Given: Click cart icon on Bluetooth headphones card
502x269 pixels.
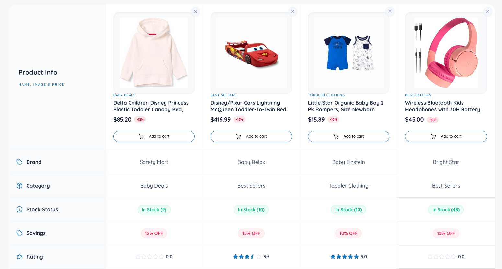Looking at the screenshot, I should click(x=433, y=136).
